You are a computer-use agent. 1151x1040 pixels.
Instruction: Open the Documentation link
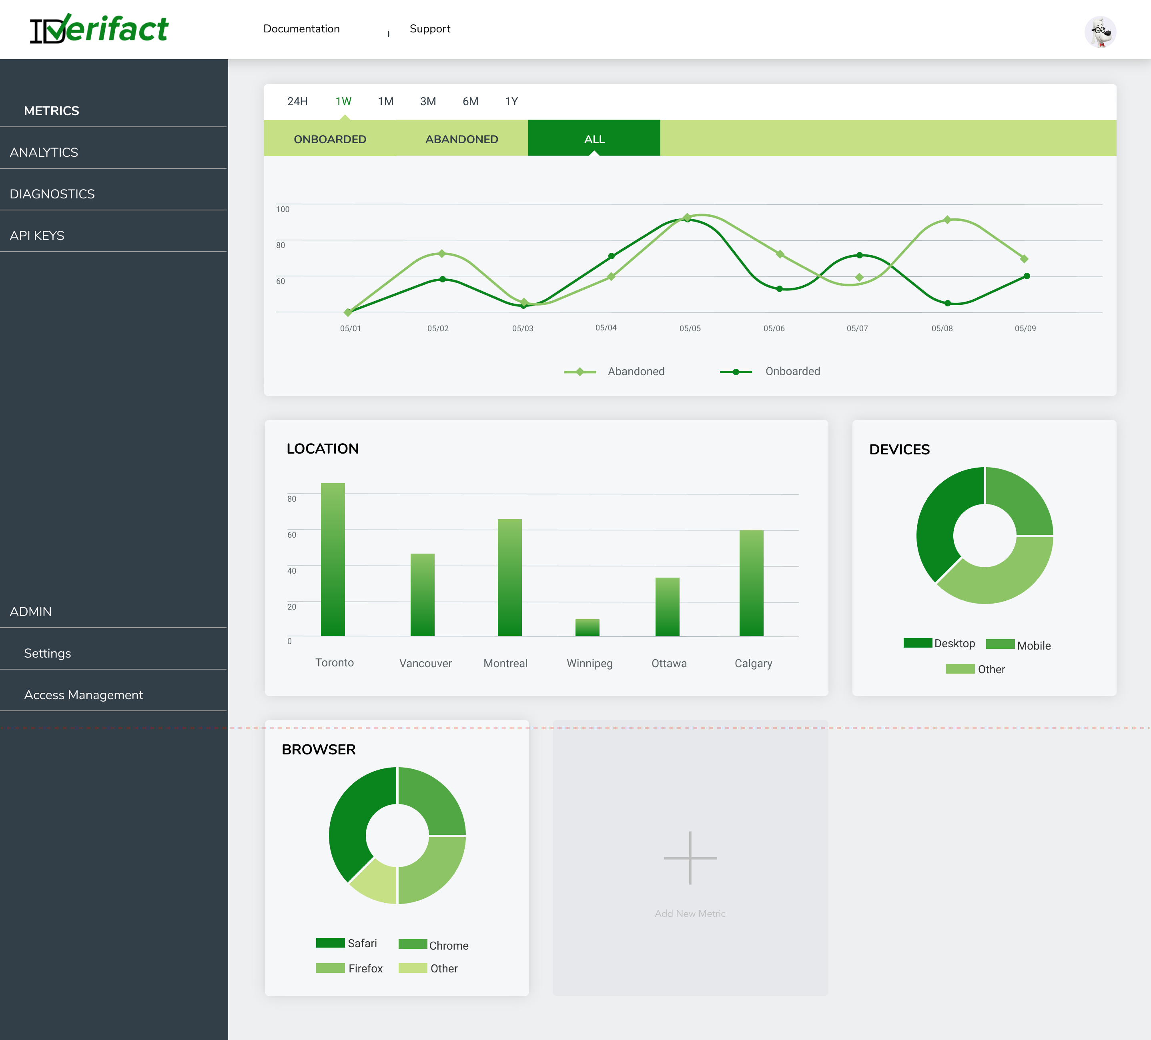pyautogui.click(x=301, y=29)
